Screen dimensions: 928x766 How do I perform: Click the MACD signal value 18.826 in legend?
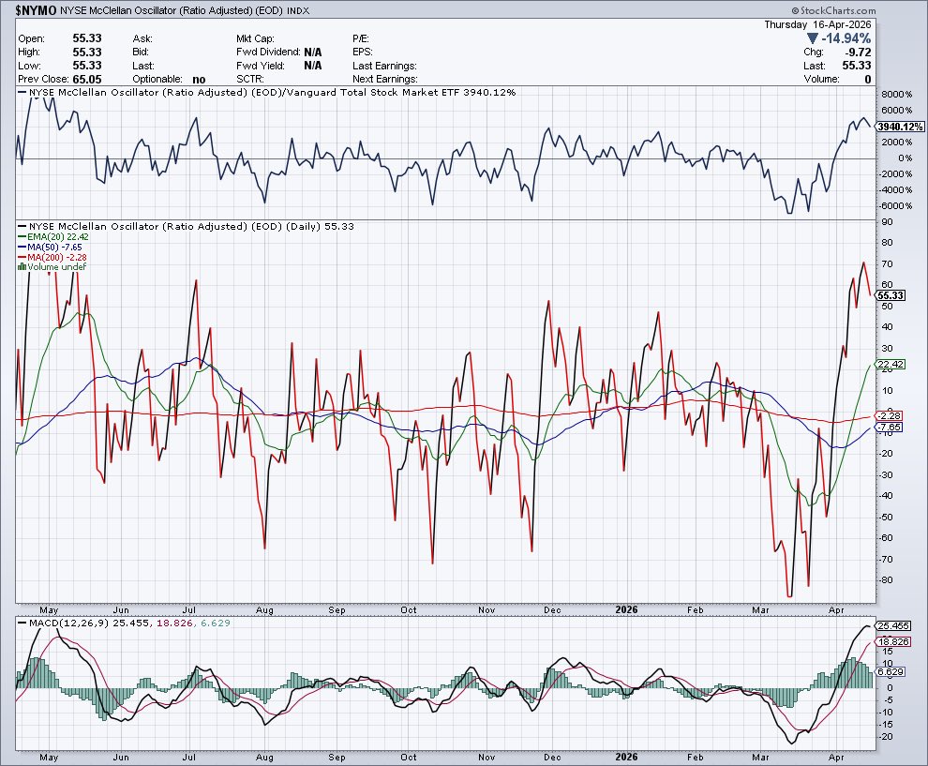click(174, 623)
